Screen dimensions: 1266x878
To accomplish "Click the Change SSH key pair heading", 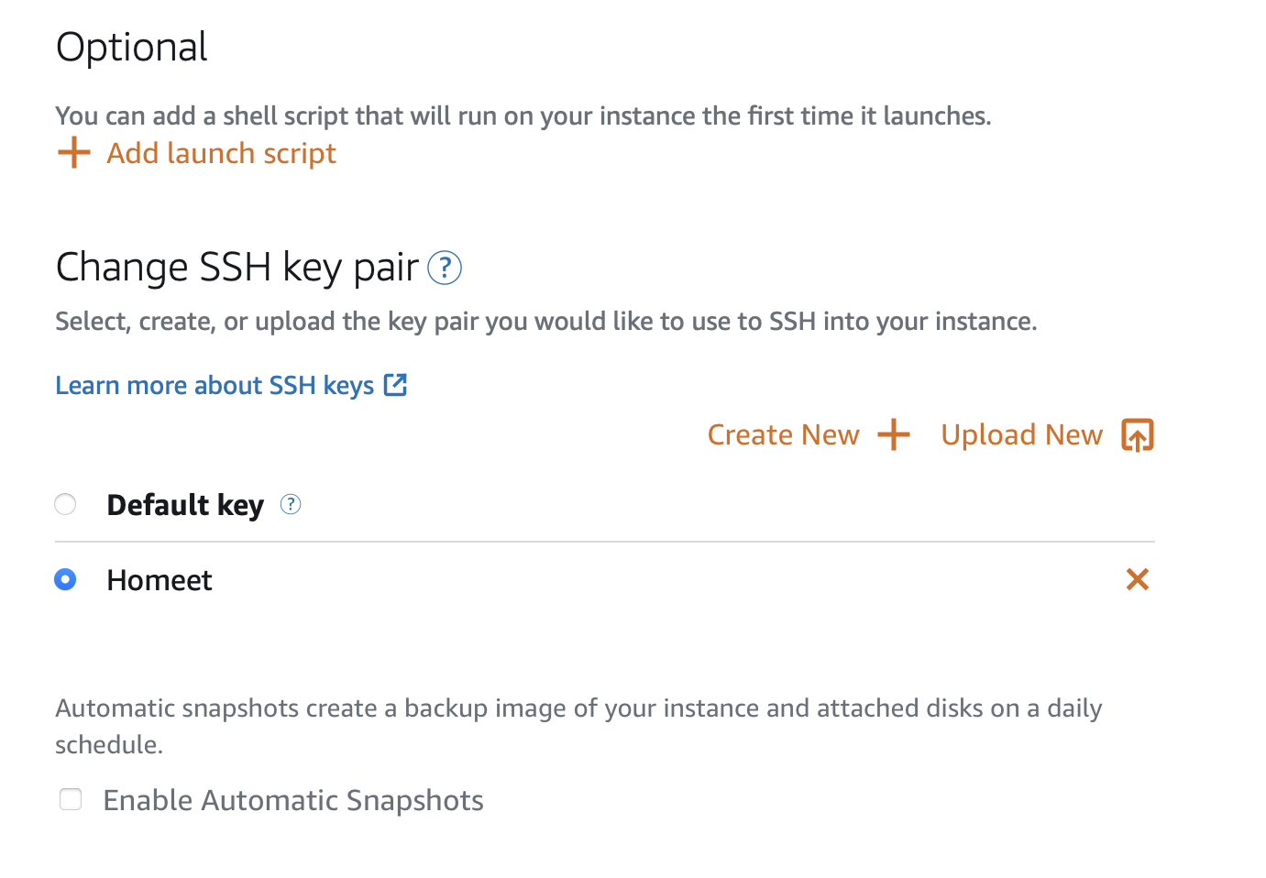I will tap(237, 268).
